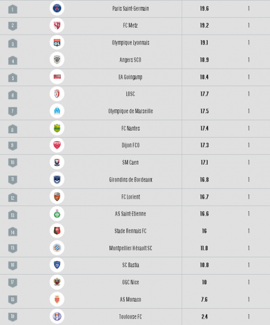
Task: Select the Olympique Lyonnais OL logo
Action: (57, 42)
